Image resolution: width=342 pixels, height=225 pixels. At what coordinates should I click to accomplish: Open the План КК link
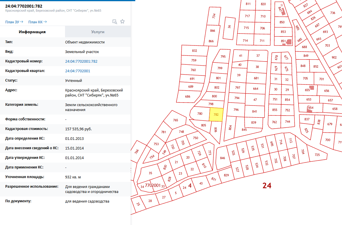(x=37, y=22)
